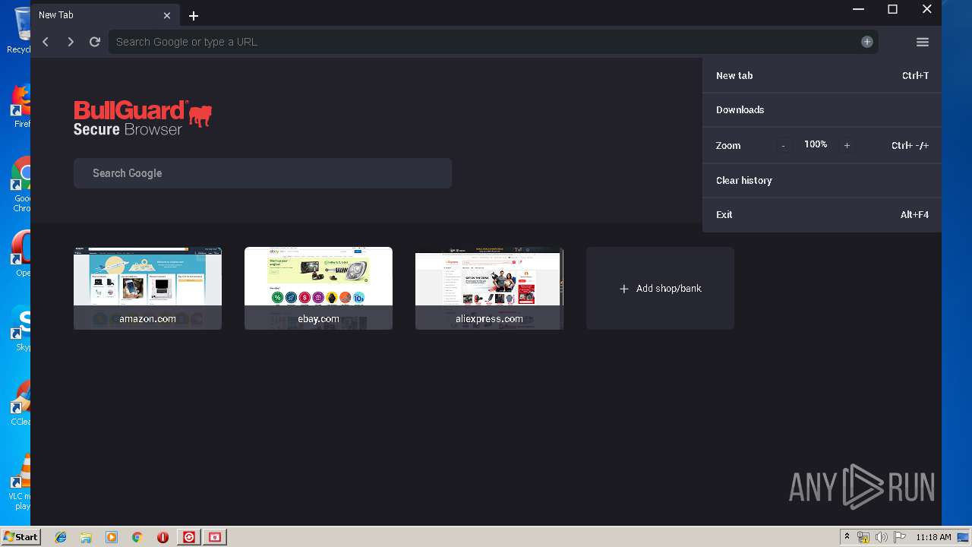
Task: Click the taskbar clock showing 11:18 AM
Action: (x=933, y=537)
